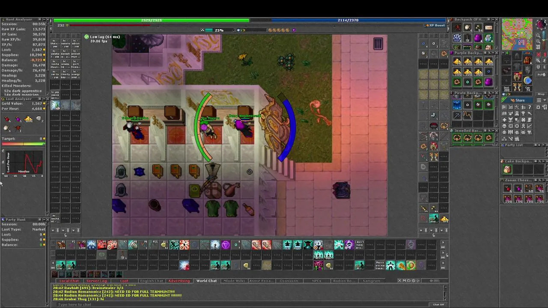Minimize the Zaoan Chess container panel
This screenshot has height=308, width=548.
544,180
